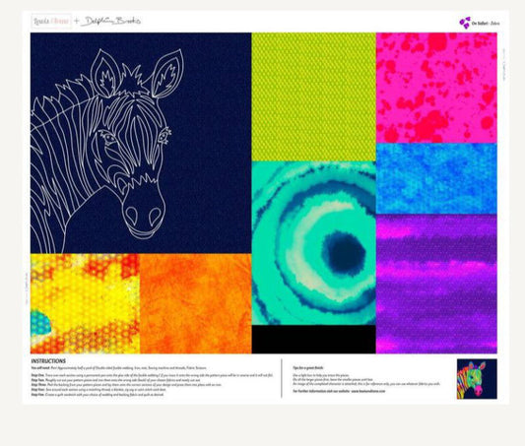Select the teal swirl agate swatch

(314, 243)
